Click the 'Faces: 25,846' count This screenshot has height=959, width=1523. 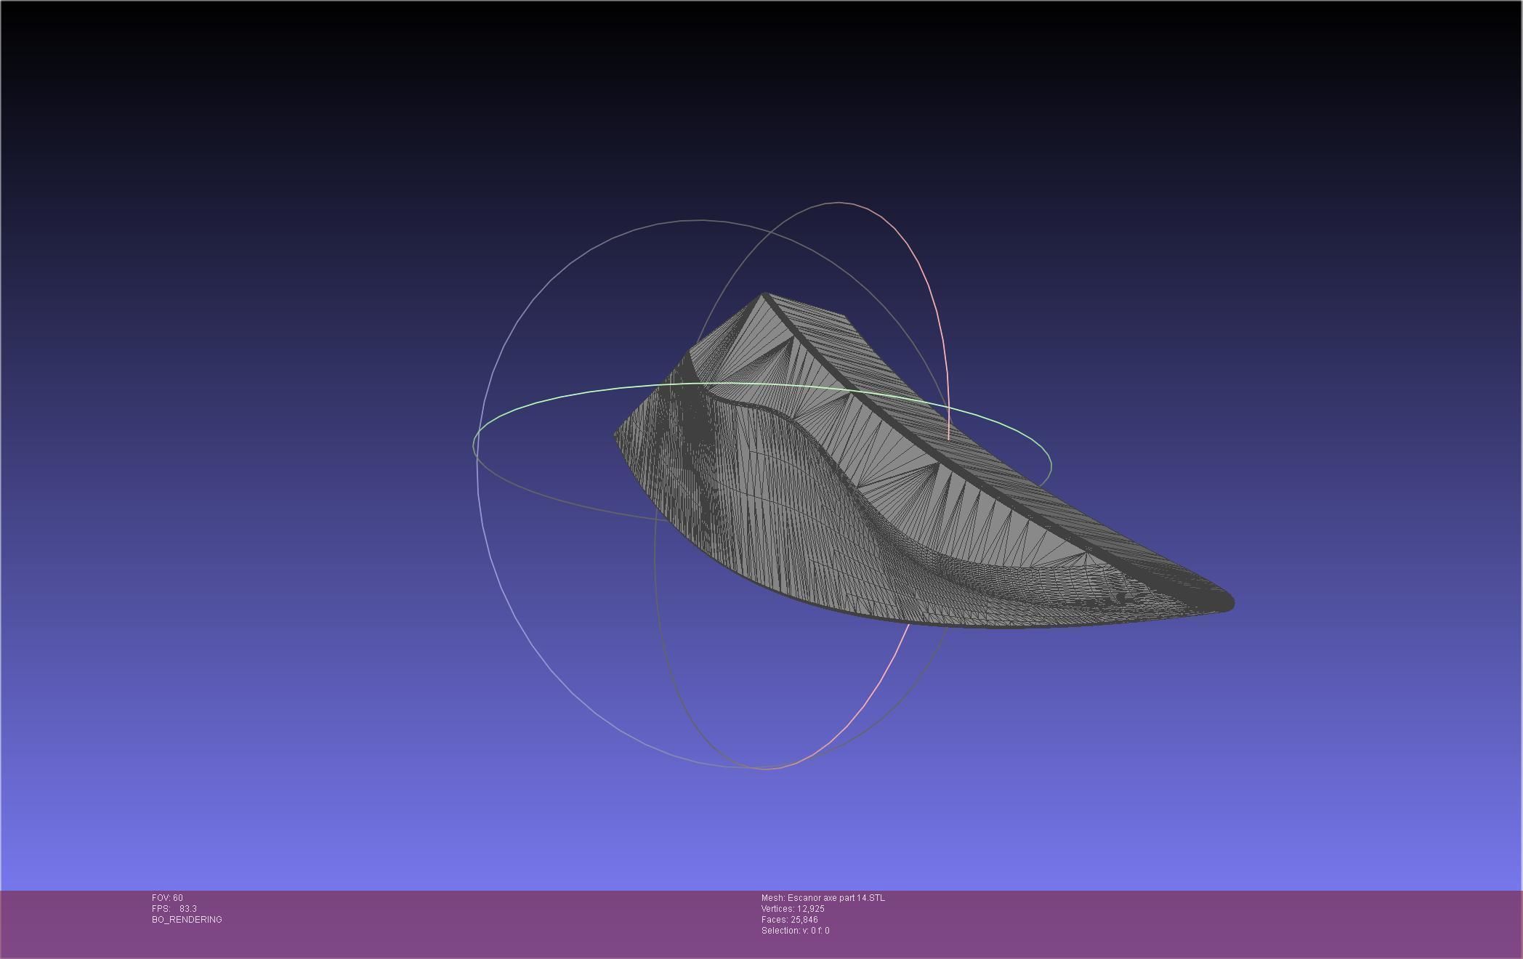pos(790,920)
